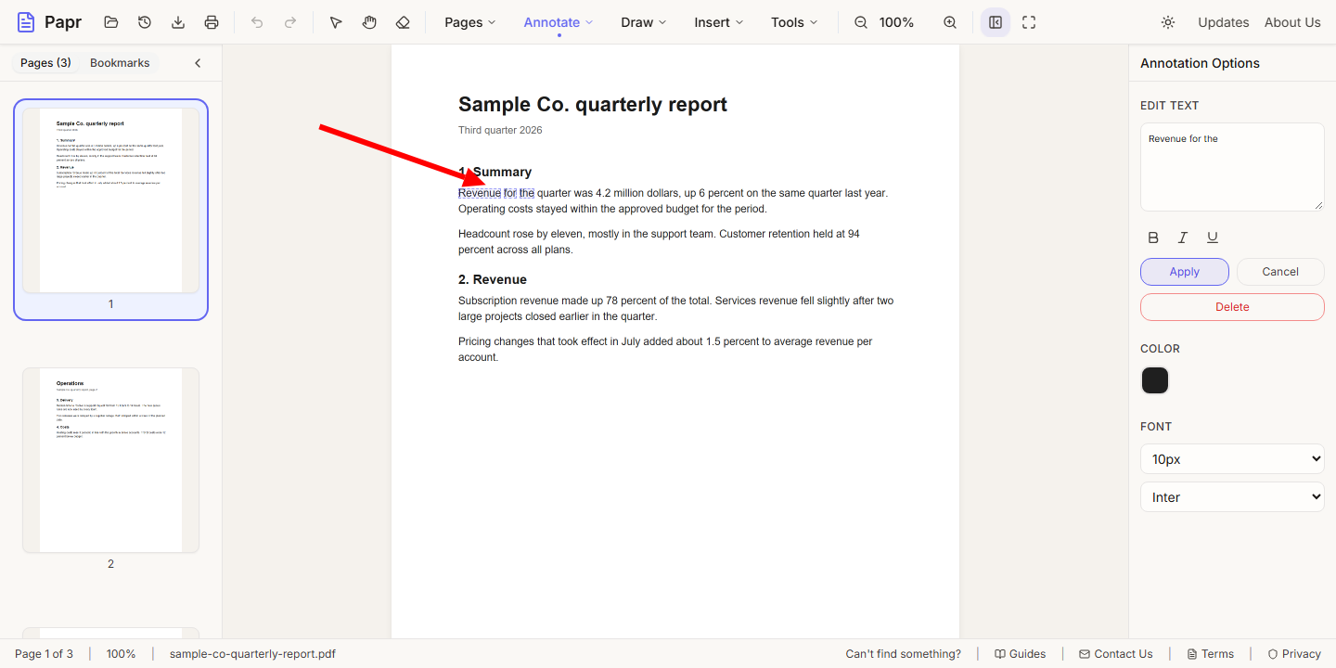The width and height of the screenshot is (1336, 668).
Task: Click the download icon
Action: pyautogui.click(x=178, y=22)
